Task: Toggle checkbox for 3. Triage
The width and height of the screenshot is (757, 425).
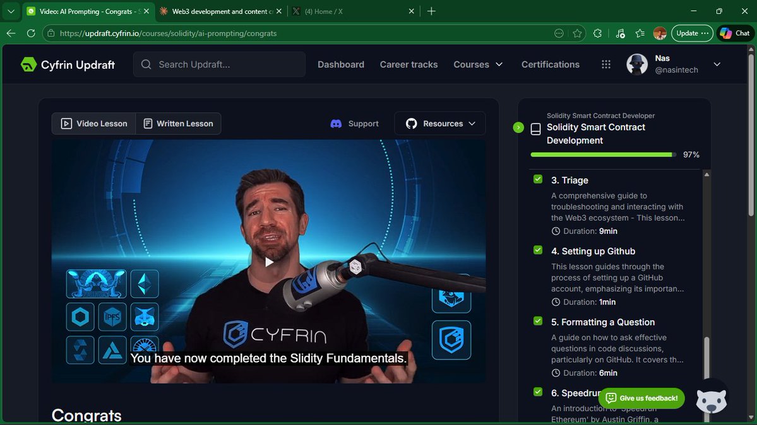Action: click(538, 179)
